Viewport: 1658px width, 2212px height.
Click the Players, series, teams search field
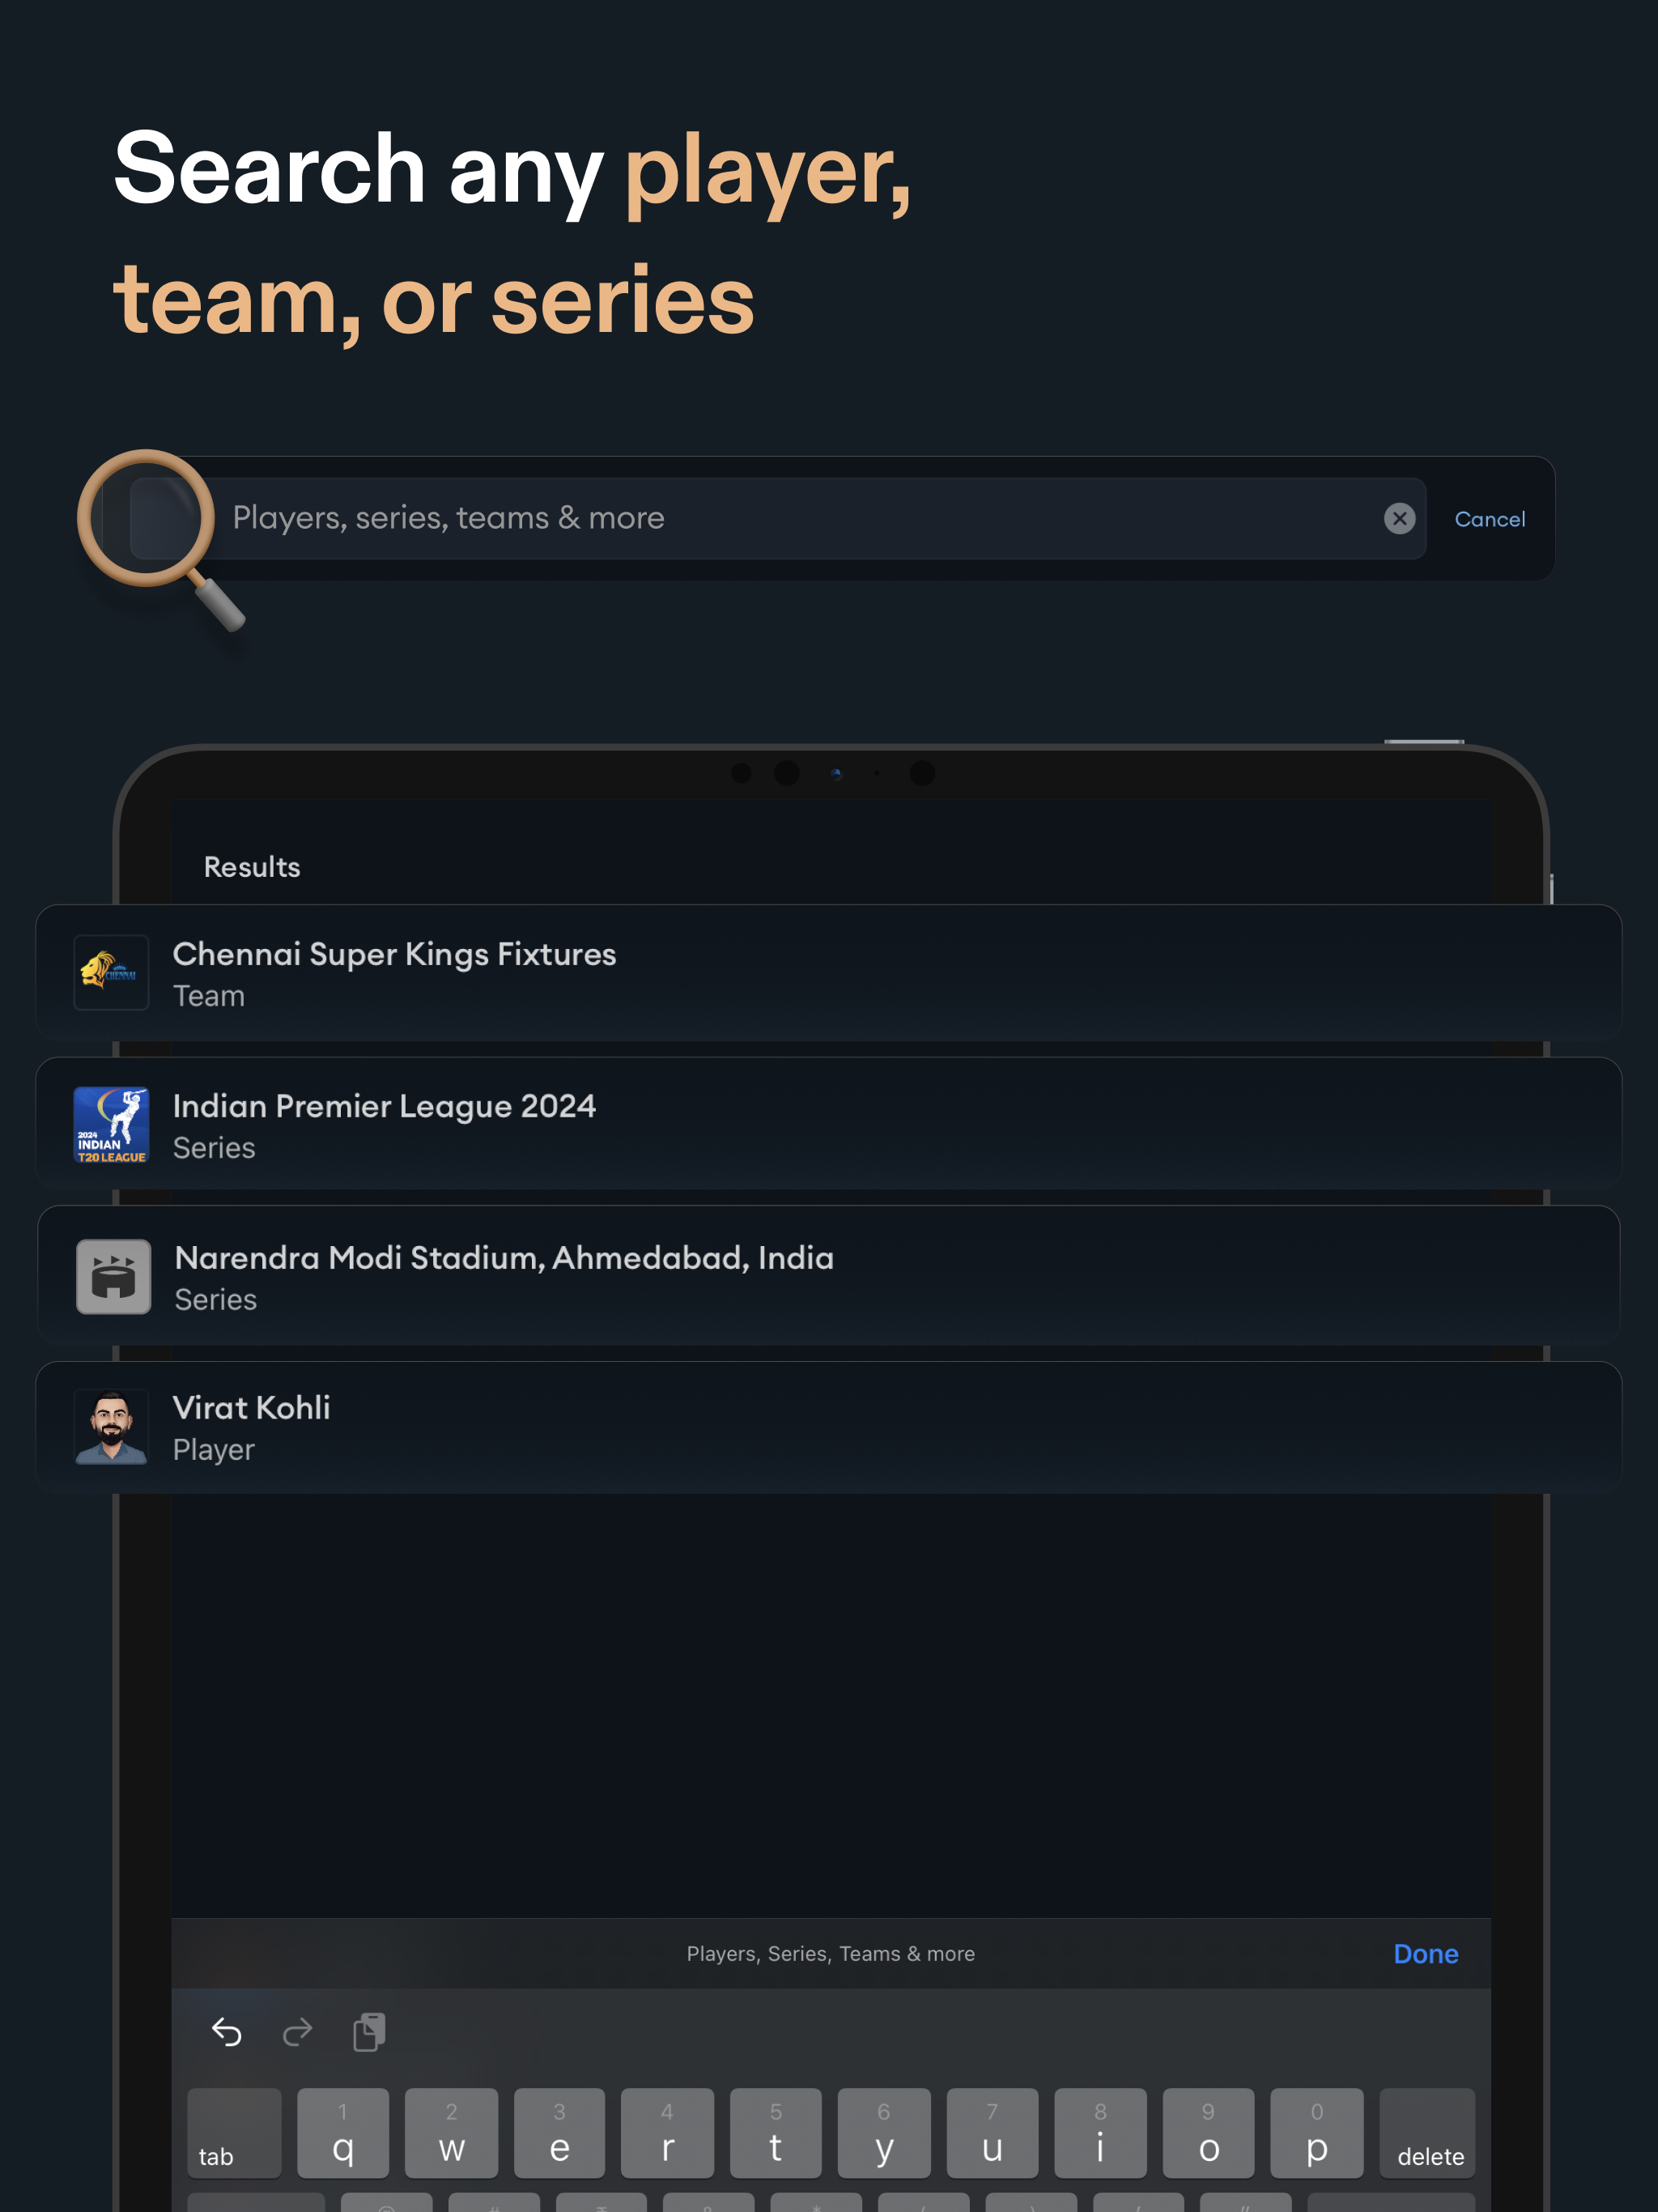pos(778,518)
